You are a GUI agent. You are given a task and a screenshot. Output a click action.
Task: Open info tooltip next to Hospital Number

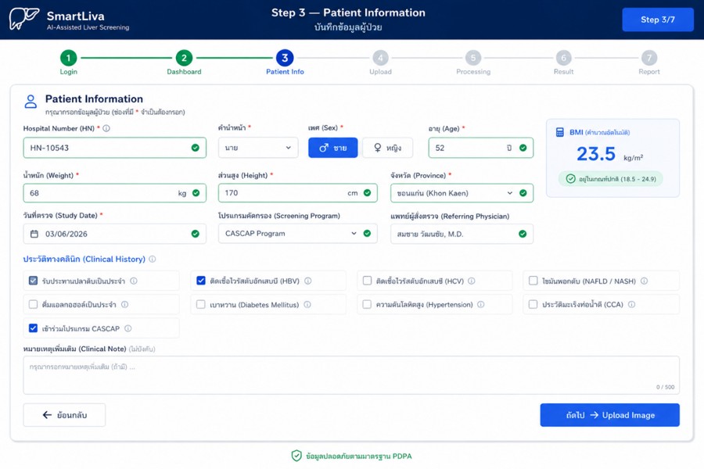[x=106, y=128]
